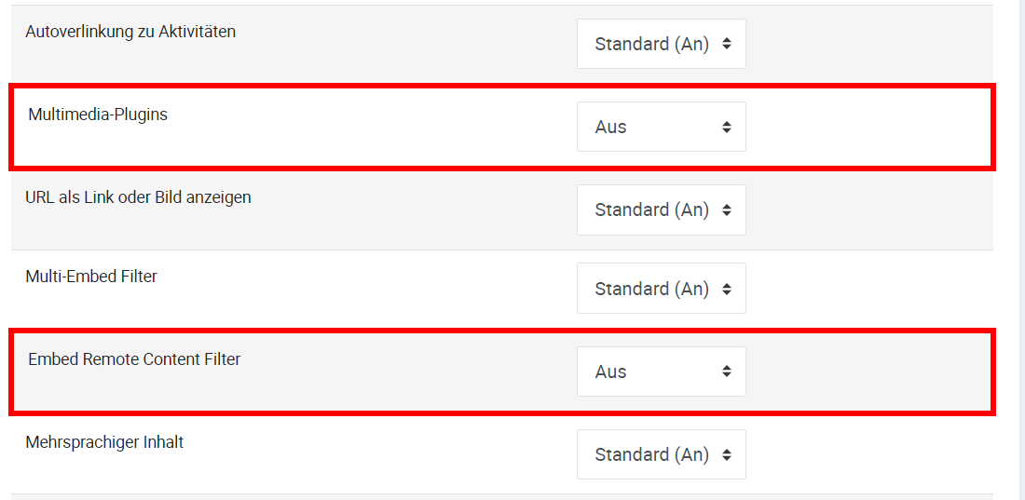
Task: Click the vertical scrollbar at the right edge
Action: [1020, 250]
